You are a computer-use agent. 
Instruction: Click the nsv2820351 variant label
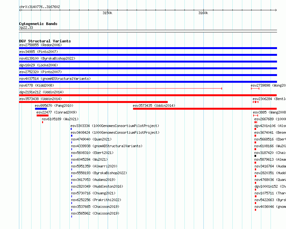pyautogui.click(x=270, y=173)
